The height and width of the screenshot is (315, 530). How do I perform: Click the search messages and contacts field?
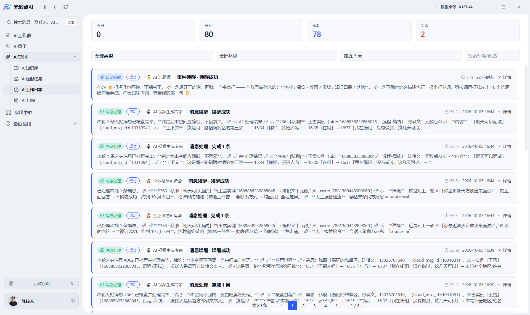coord(41,22)
